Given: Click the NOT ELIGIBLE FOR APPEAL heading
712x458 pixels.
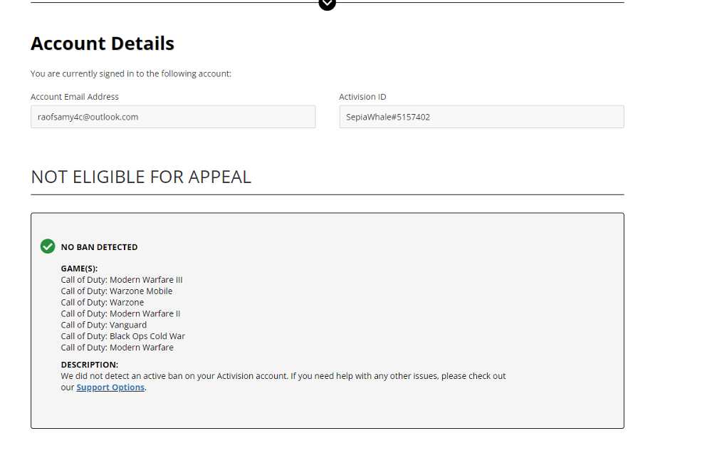Looking at the screenshot, I should (141, 177).
